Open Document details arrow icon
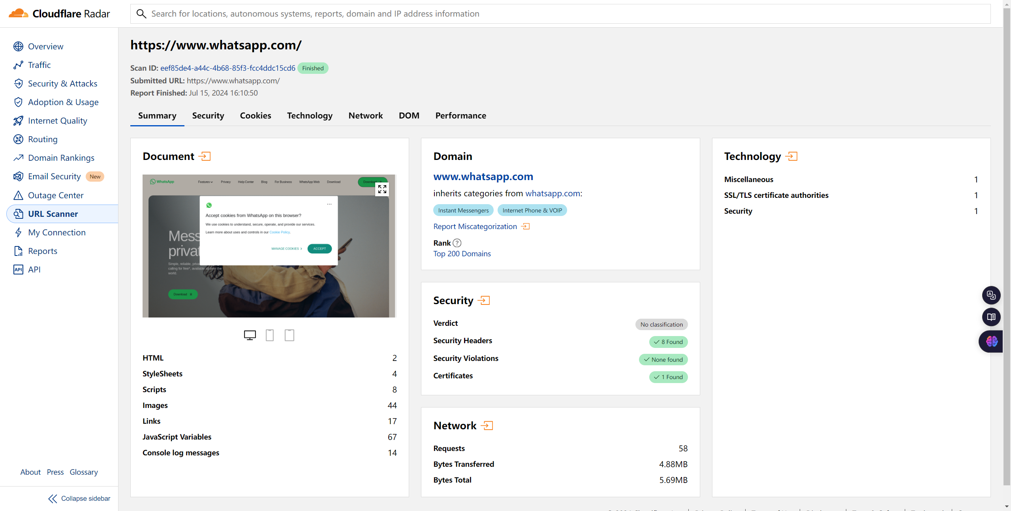The height and width of the screenshot is (511, 1011). [x=205, y=156]
